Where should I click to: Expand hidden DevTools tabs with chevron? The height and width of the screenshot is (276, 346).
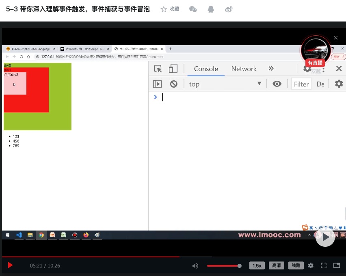pos(271,69)
